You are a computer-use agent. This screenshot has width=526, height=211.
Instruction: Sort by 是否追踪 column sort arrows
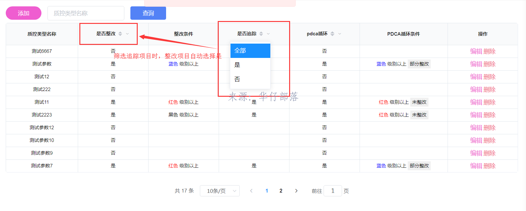[261, 34]
